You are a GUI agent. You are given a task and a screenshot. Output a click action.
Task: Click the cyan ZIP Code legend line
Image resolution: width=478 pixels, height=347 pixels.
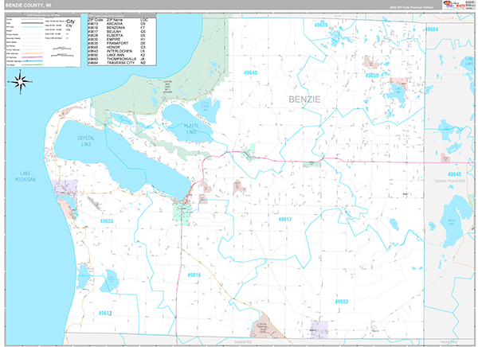[x=33, y=27]
